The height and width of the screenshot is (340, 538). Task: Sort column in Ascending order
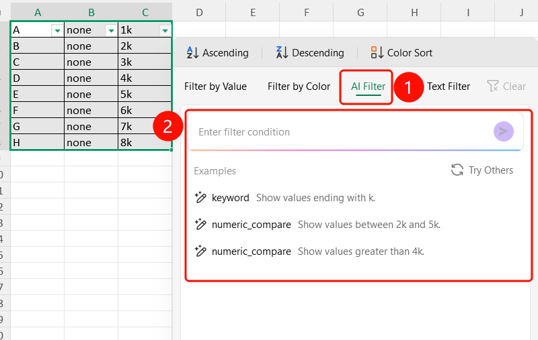pyautogui.click(x=217, y=53)
